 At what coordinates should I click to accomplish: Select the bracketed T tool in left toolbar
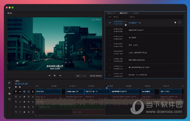click(9, 99)
